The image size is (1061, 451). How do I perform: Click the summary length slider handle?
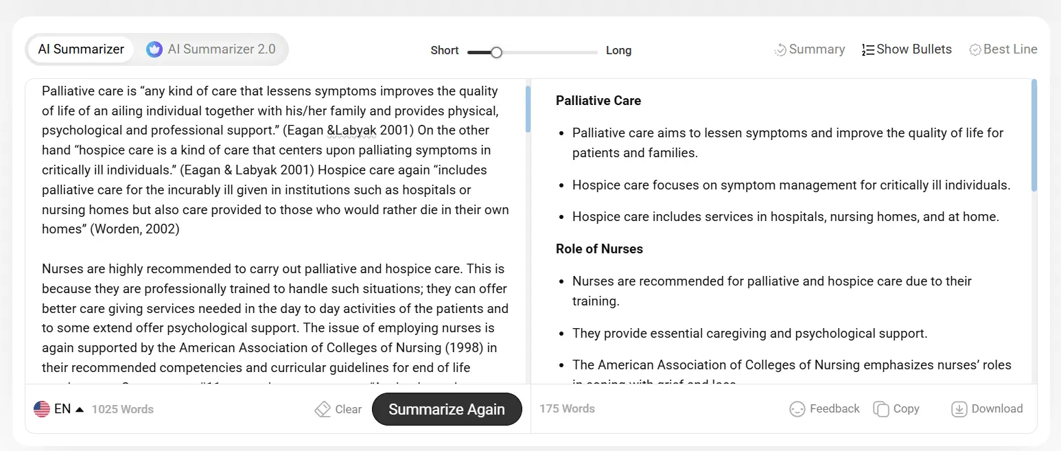pos(496,52)
